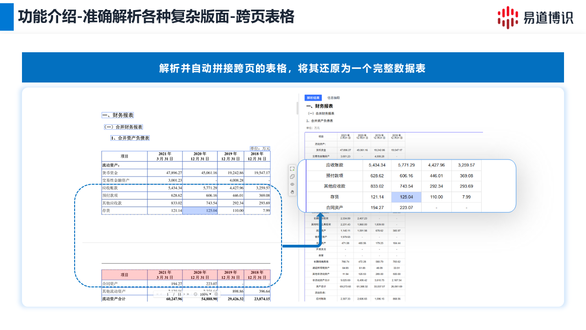Zoom in with the plus icon
The height and width of the screenshot is (330, 586).
217,294
